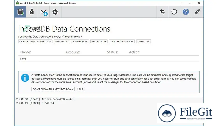Open the blue help question mark icon
Screen dimensions: 217x126
(186, 12)
